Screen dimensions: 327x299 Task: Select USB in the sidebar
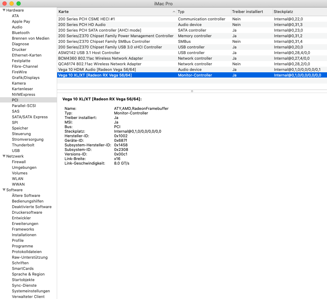click(x=16, y=151)
